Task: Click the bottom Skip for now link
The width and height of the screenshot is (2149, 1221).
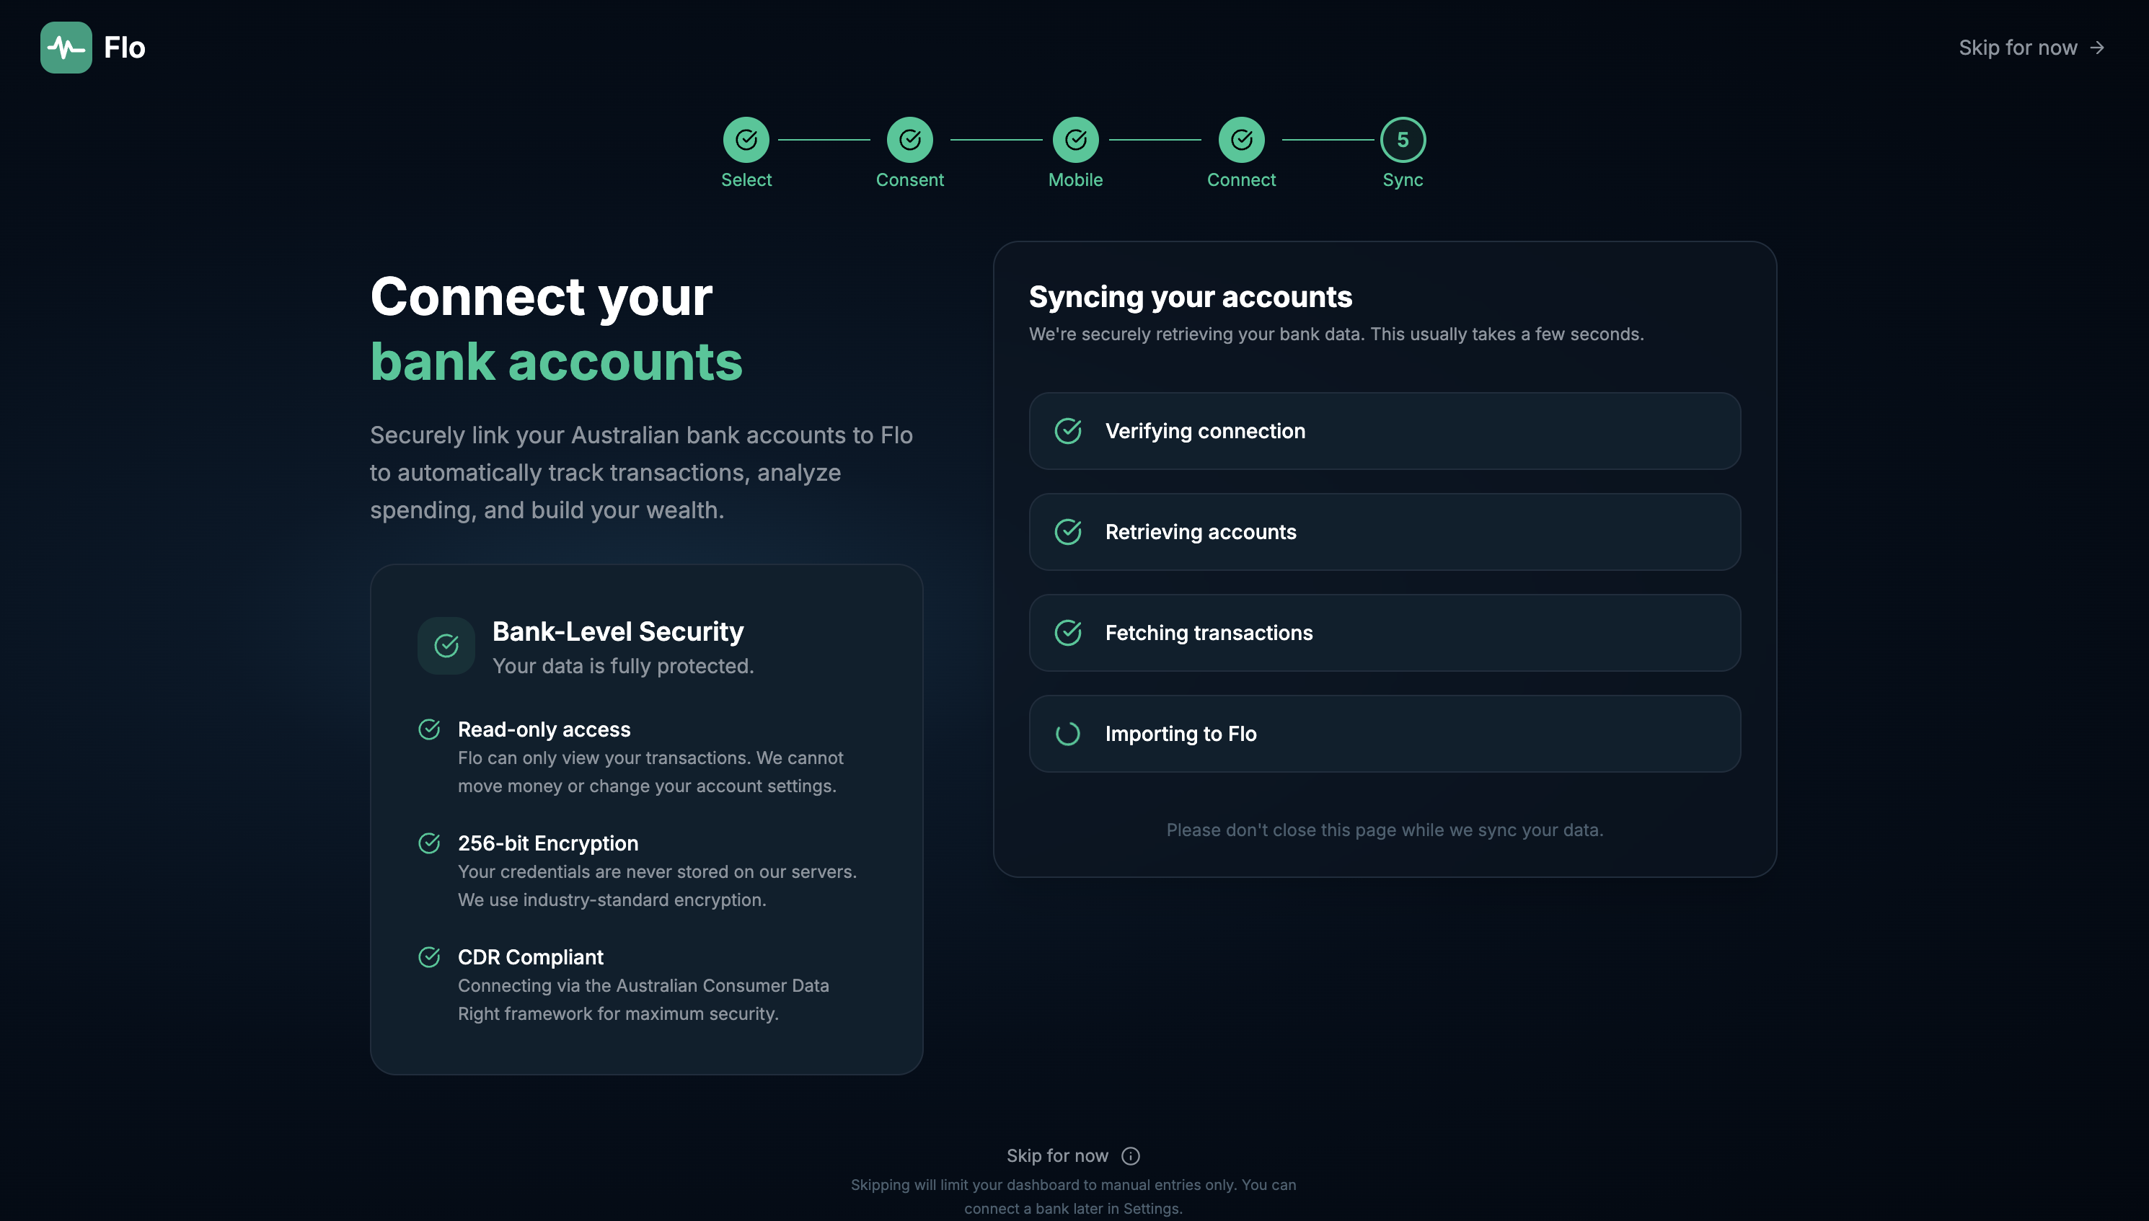Action: click(1058, 1155)
